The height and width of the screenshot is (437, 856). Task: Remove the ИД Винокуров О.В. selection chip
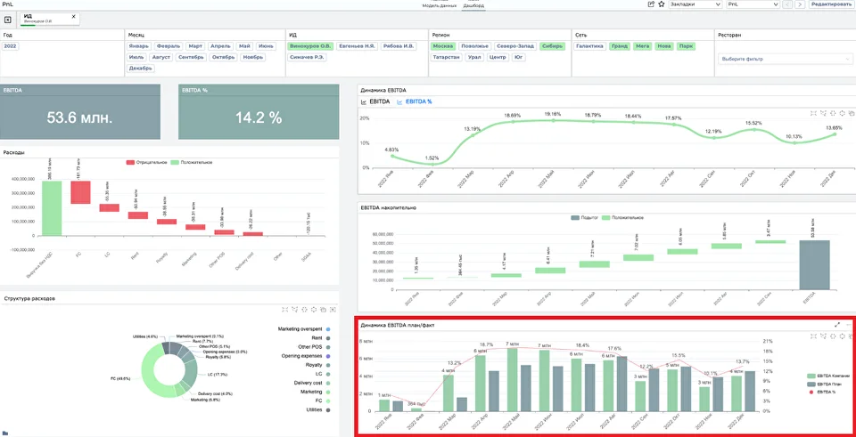coord(74,16)
